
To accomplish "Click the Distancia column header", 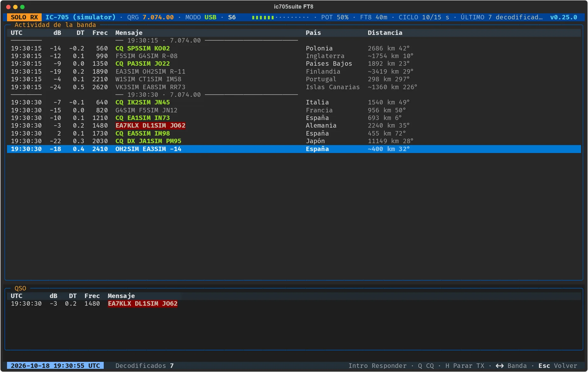I will point(385,33).
